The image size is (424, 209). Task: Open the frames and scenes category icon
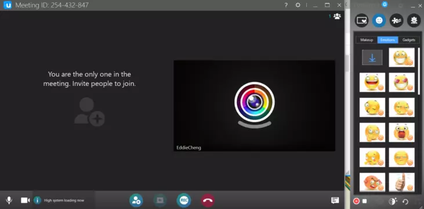tap(361, 20)
